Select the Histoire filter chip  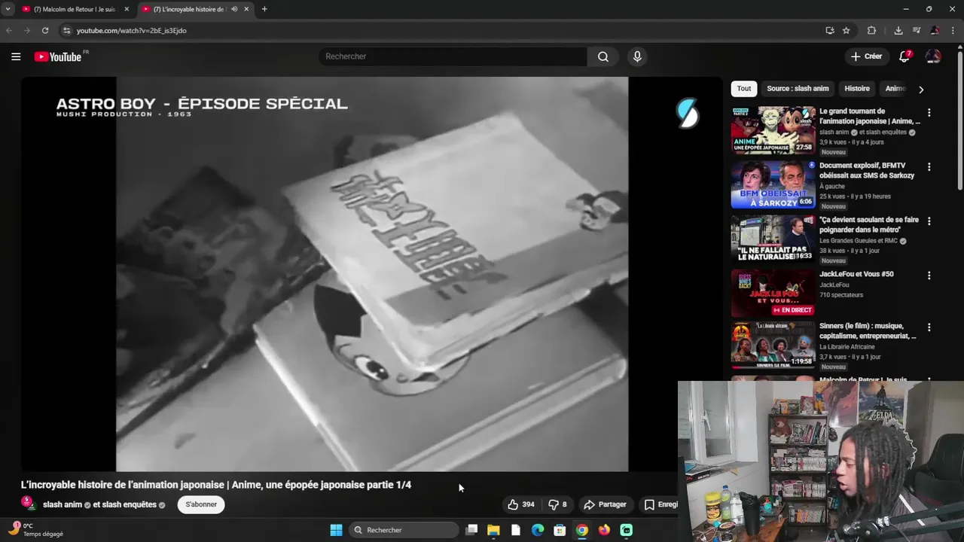(x=857, y=89)
